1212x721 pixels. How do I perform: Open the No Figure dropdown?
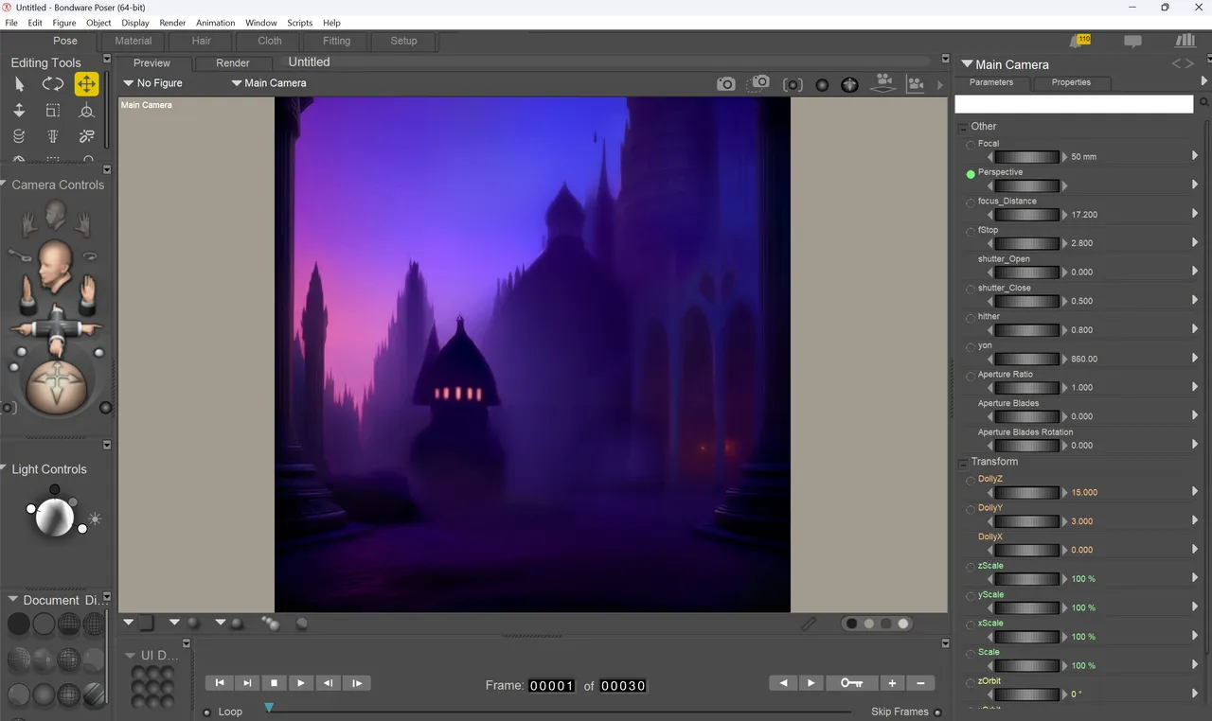click(x=152, y=83)
